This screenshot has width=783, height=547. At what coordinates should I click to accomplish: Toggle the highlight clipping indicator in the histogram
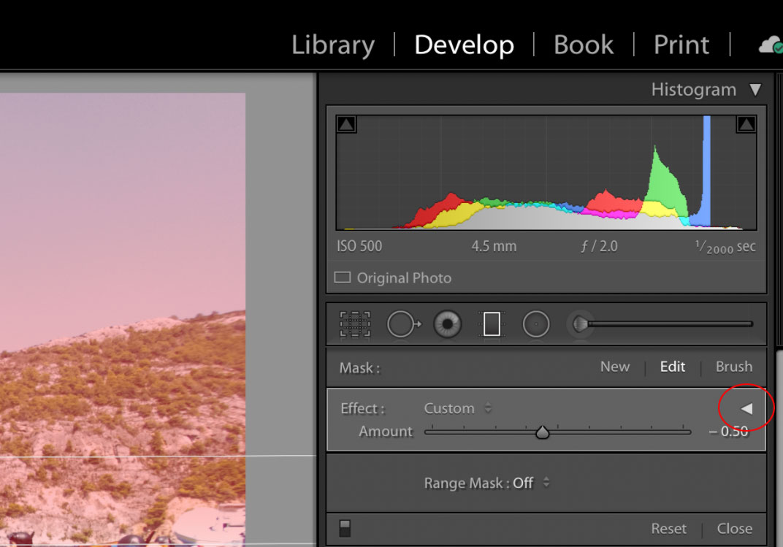click(x=746, y=123)
